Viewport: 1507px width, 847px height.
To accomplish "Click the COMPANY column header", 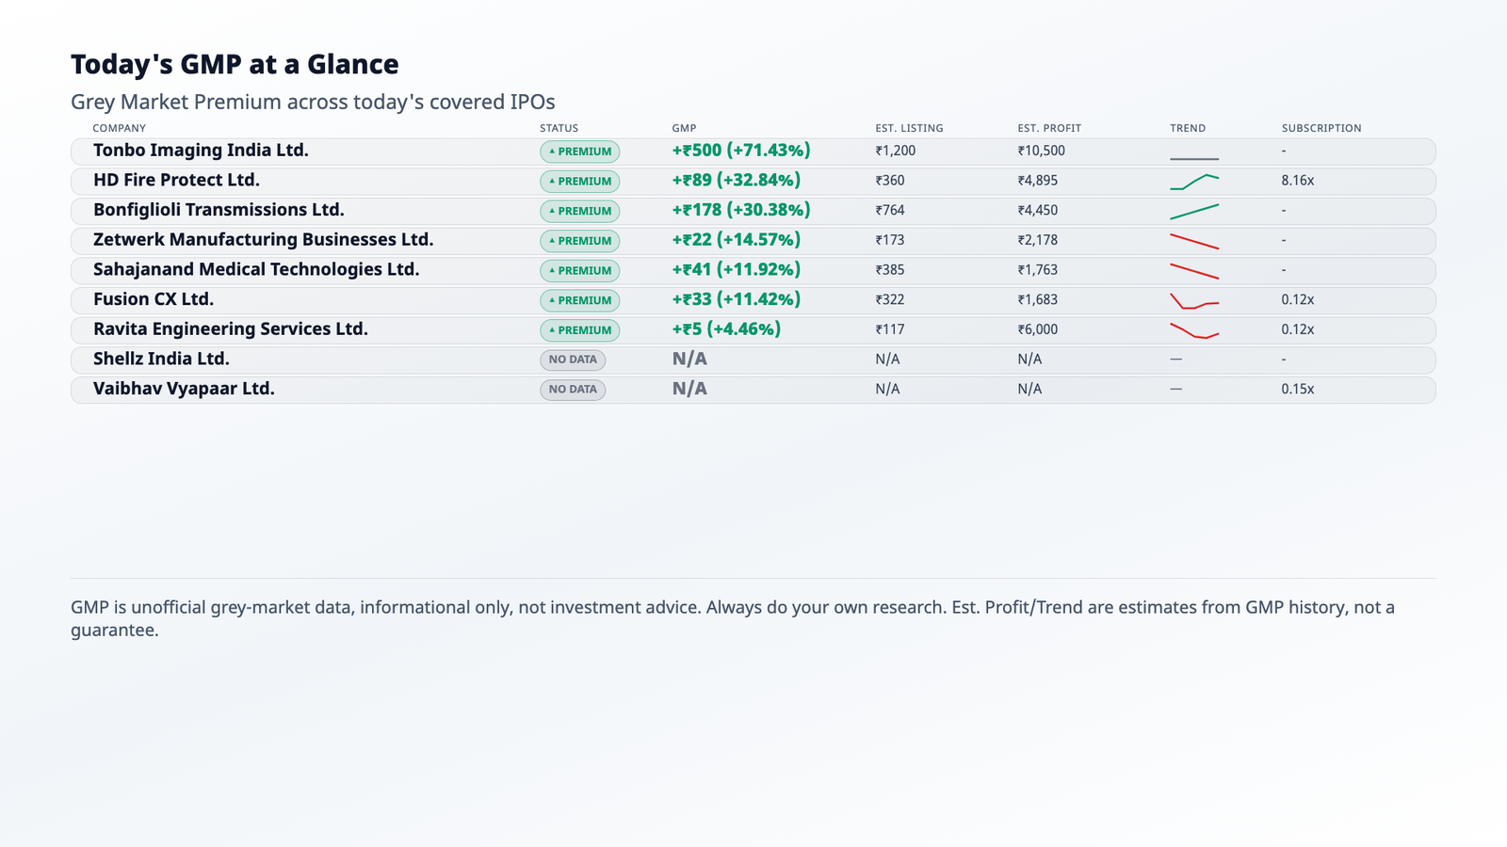I will pyautogui.click(x=119, y=128).
